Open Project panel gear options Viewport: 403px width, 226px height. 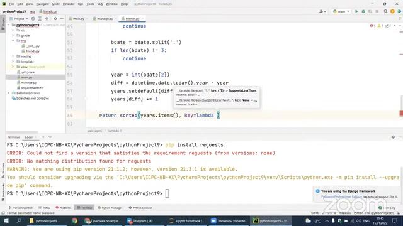55,19
